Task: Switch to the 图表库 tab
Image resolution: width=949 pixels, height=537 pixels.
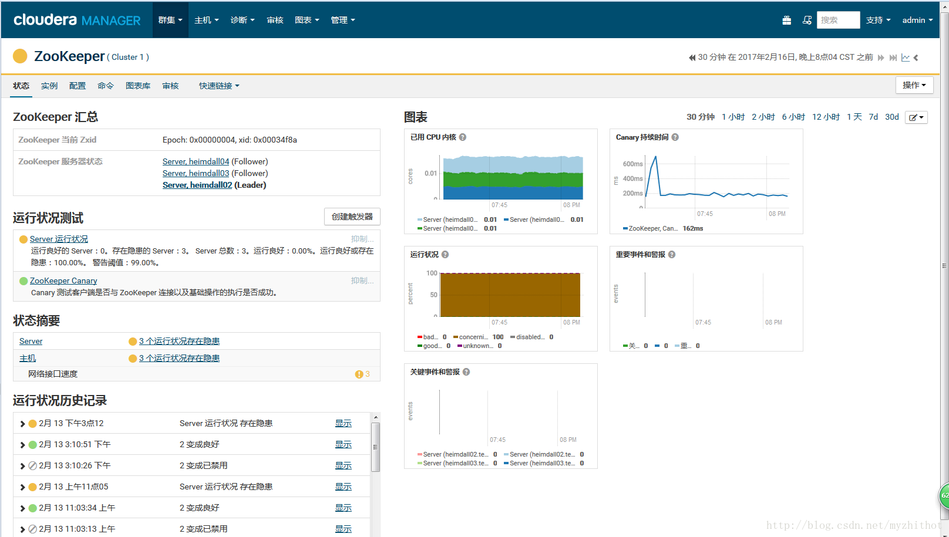Action: click(138, 86)
